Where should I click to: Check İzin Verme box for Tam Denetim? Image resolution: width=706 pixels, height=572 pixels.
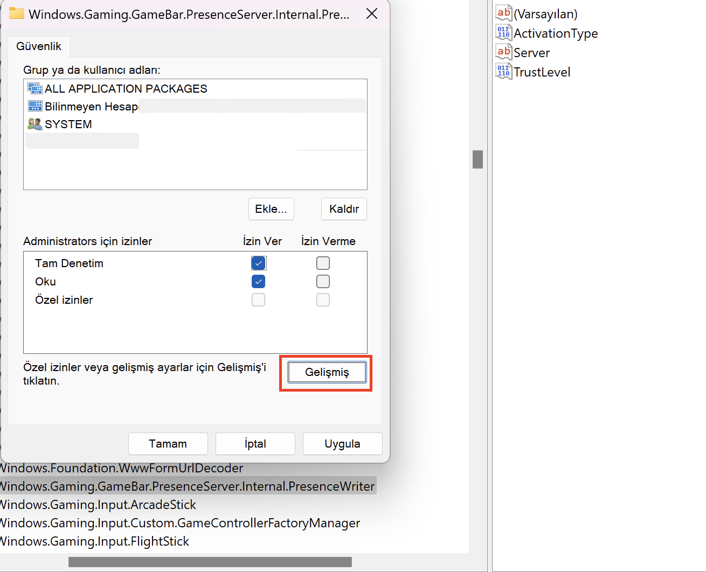323,263
